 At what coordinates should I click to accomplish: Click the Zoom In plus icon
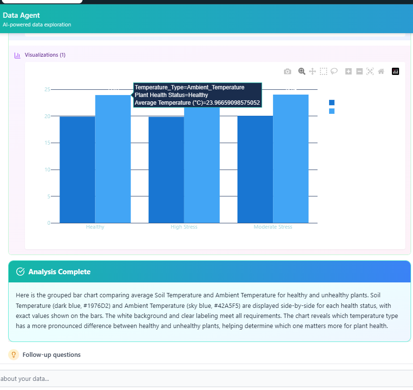348,72
